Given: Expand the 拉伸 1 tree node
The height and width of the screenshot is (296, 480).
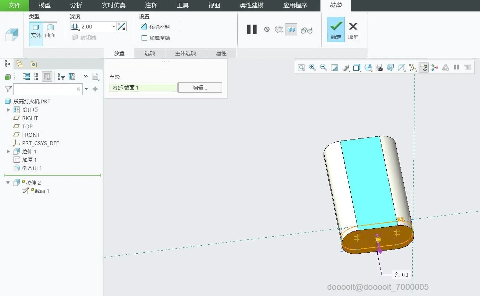Looking at the screenshot, I should point(8,152).
